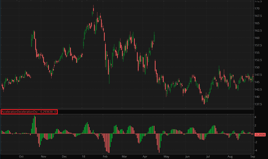Viewport: 268px width, 159px height.
Task: Select the Feb label on time axis
Action: click(x=105, y=156)
